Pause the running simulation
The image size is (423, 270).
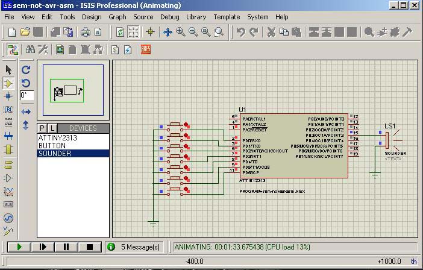(66, 246)
